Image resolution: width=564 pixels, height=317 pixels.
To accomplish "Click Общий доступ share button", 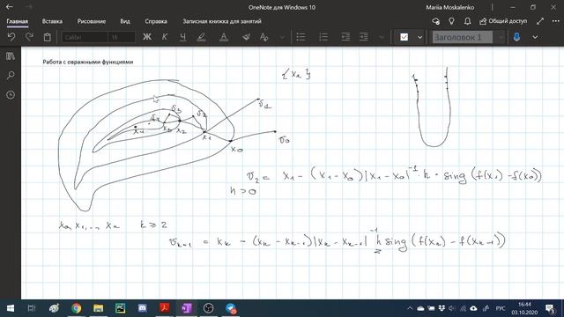I will (x=503, y=21).
